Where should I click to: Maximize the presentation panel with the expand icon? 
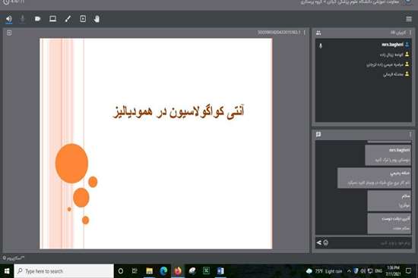coord(9,33)
